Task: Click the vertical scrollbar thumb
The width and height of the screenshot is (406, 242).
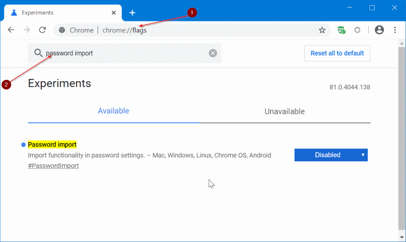Action: tap(402, 138)
